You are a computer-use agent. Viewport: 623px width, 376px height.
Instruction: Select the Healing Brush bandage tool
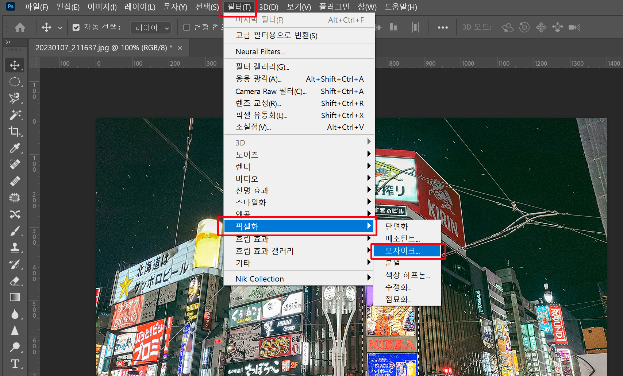[15, 181]
